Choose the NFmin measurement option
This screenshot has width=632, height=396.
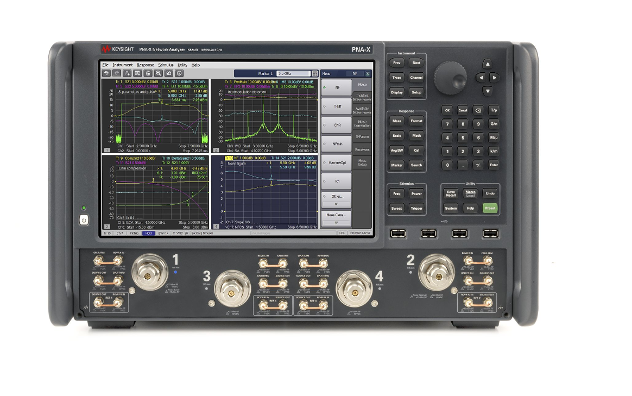click(x=336, y=144)
